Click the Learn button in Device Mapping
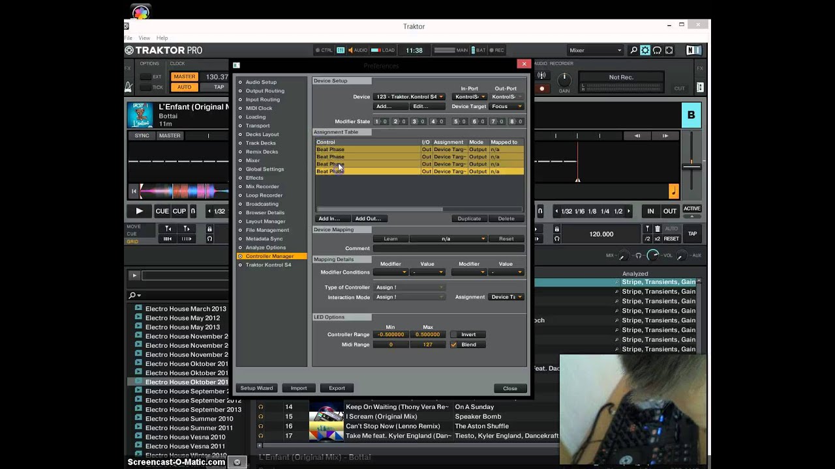This screenshot has width=835, height=469. 391,238
